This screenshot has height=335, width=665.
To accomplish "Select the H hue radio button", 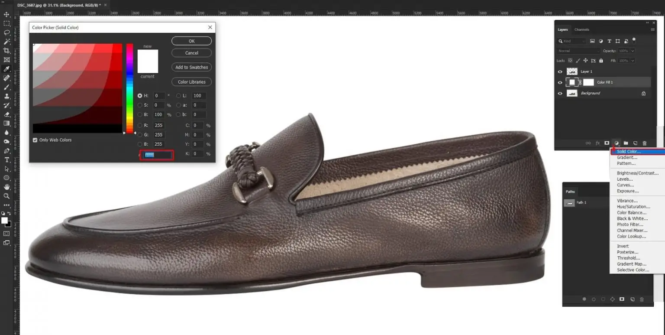I will point(140,96).
